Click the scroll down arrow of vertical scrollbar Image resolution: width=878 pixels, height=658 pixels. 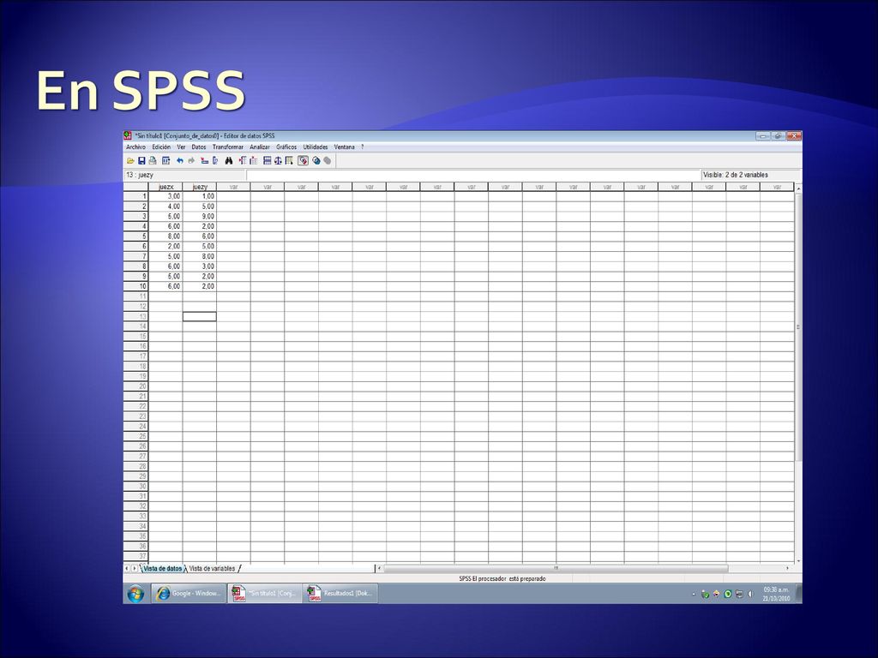click(798, 560)
